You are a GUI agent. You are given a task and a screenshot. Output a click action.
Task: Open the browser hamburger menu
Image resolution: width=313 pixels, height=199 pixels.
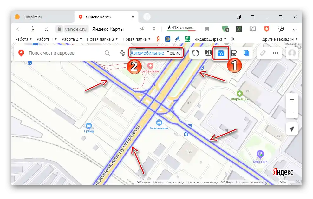[253, 17]
